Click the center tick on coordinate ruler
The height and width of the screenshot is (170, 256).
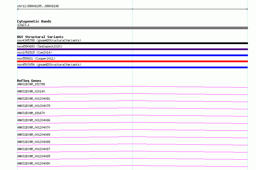click(x=132, y=9)
